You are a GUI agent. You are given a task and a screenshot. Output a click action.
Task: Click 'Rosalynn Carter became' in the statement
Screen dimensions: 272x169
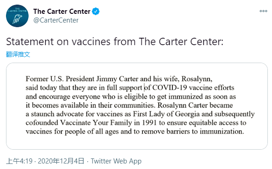point(195,105)
